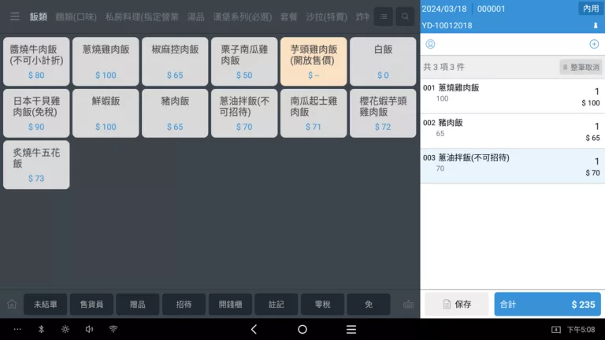Select the 湯品 category tab
The width and height of the screenshot is (605, 340).
click(195, 17)
